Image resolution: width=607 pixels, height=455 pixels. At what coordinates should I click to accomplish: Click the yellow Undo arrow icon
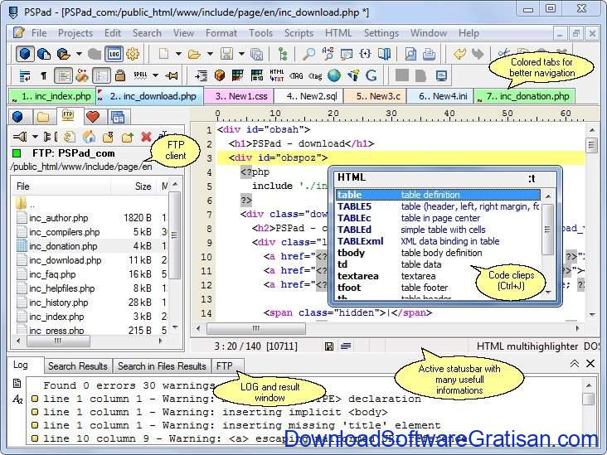(459, 54)
